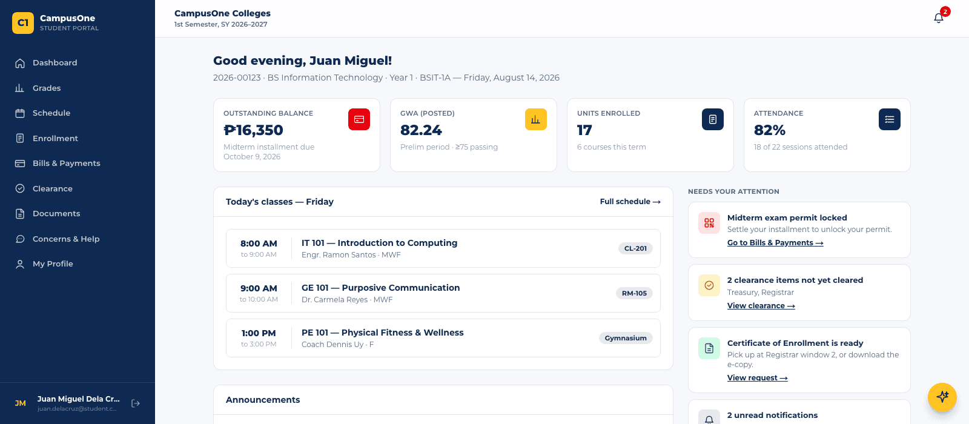Click the 82.24 GWA value
This screenshot has height=424, width=969.
pos(421,130)
